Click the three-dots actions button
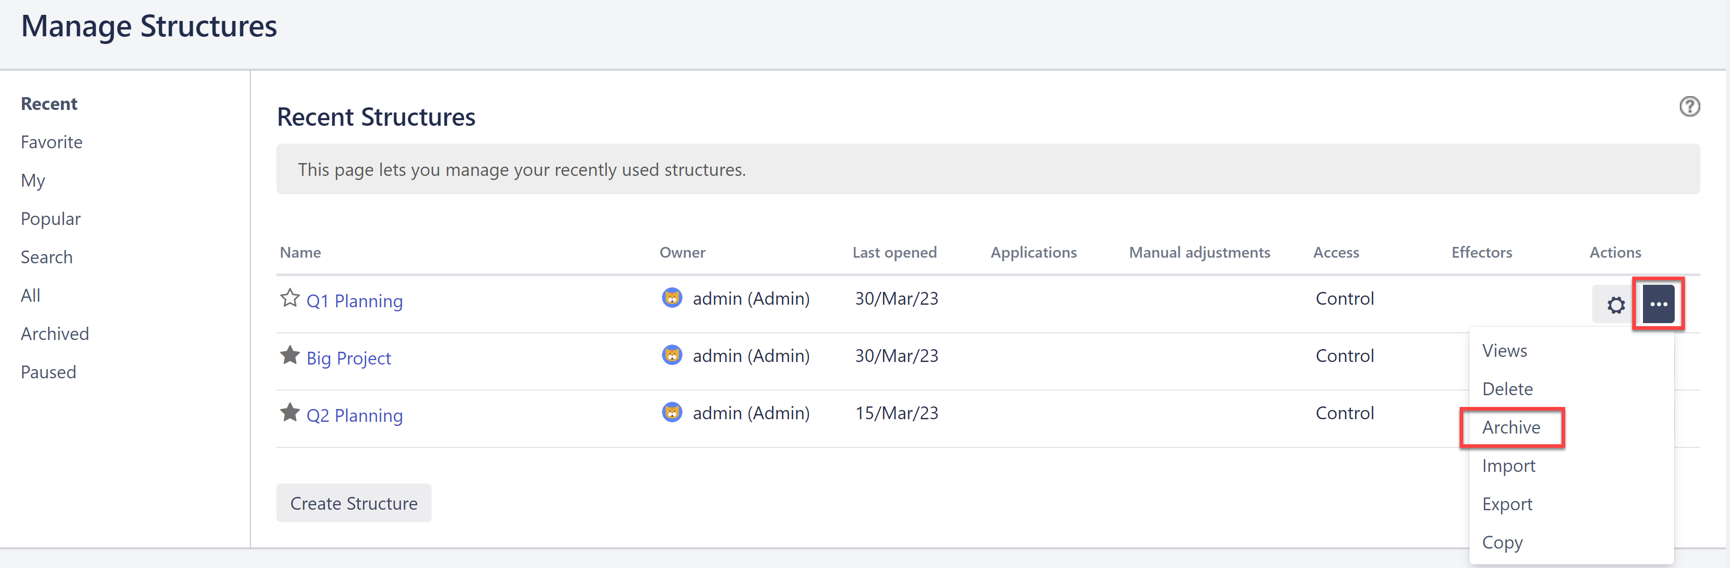The width and height of the screenshot is (1730, 568). pos(1658,305)
